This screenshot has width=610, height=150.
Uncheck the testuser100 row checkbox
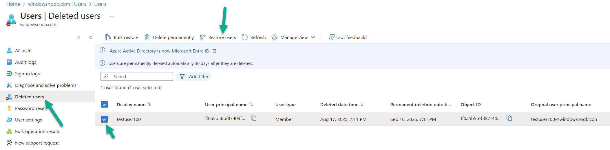104,119
